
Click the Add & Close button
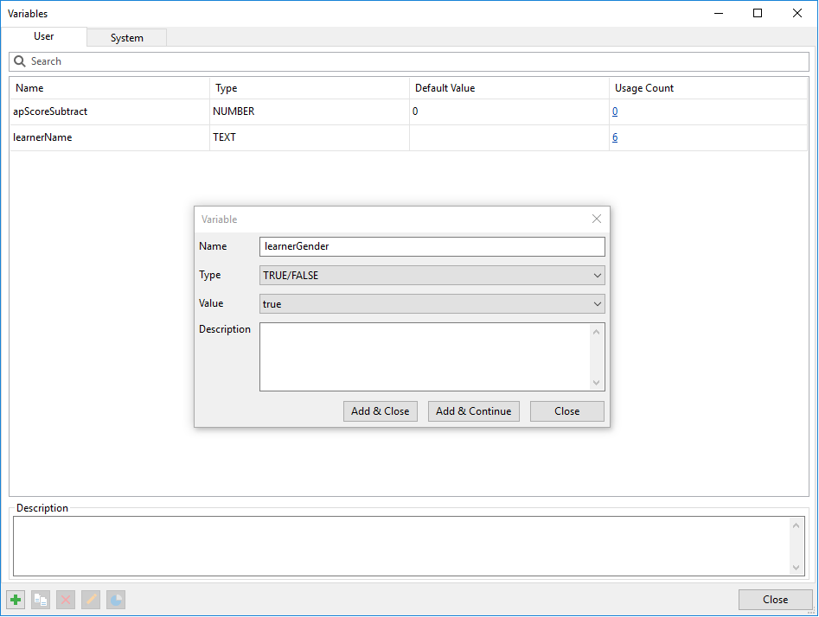click(381, 411)
